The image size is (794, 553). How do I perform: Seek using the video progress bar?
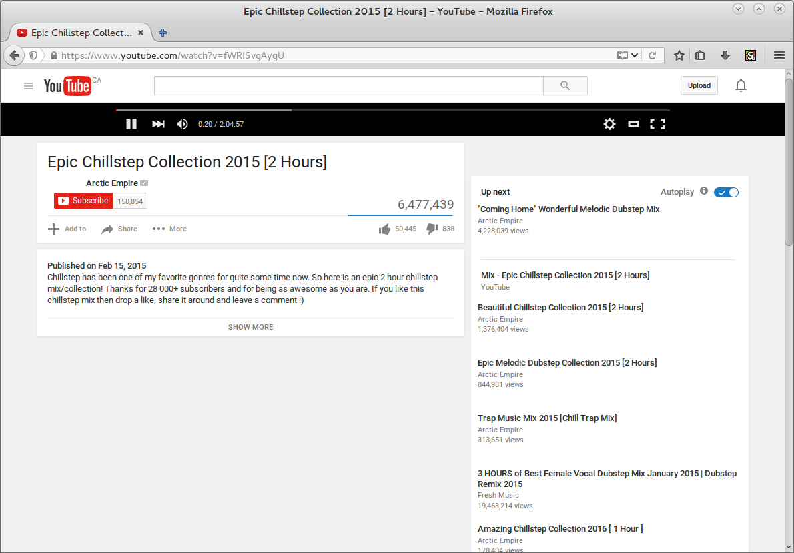point(334,110)
